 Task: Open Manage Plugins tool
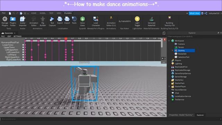point(5,22)
